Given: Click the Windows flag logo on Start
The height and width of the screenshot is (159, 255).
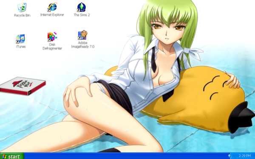Looking at the screenshot, I should (4, 156).
